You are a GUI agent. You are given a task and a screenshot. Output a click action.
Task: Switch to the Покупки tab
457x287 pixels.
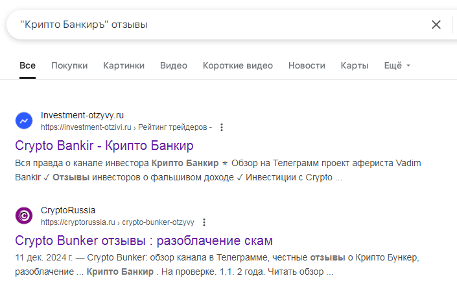[69, 66]
